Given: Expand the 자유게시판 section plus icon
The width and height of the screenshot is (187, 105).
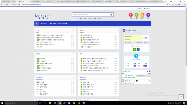Looking at the screenshot, I should tap(74, 77).
